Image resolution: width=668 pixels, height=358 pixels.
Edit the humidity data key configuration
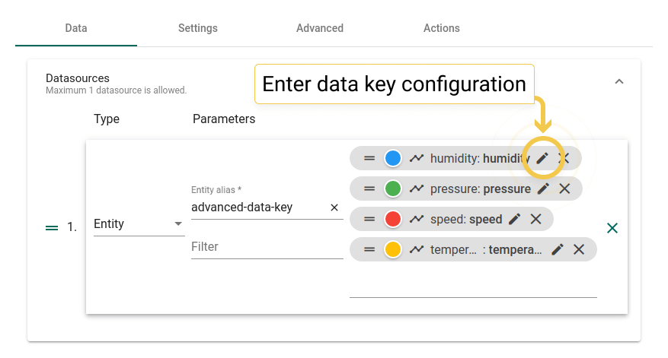(x=542, y=158)
